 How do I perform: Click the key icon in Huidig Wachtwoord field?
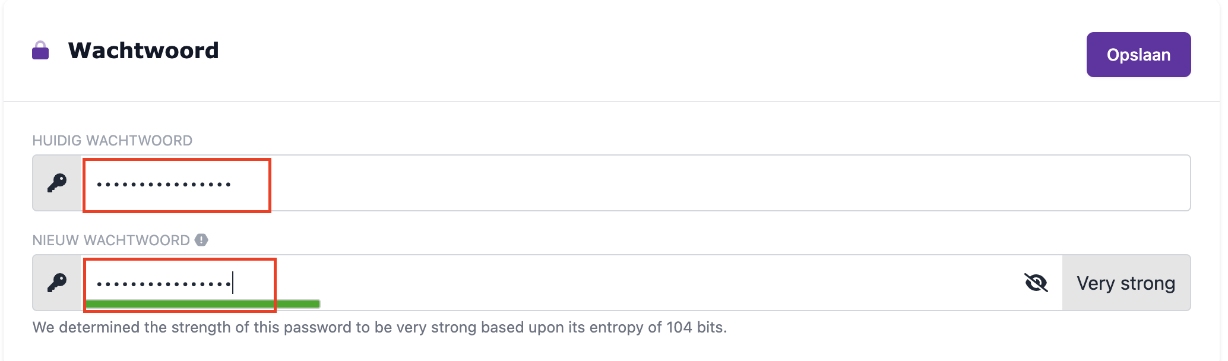[x=57, y=183]
